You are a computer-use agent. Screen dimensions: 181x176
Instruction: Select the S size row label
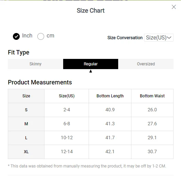[x=26, y=110]
